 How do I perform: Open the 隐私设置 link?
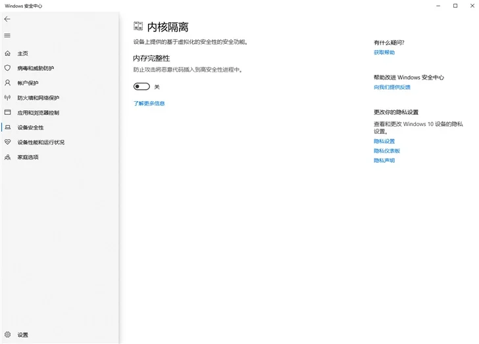[x=384, y=141]
